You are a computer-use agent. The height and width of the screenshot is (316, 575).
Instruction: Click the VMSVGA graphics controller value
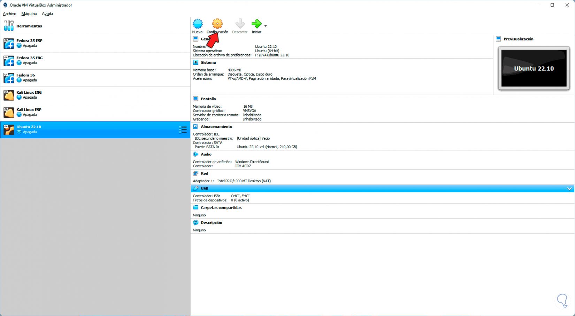pos(250,111)
